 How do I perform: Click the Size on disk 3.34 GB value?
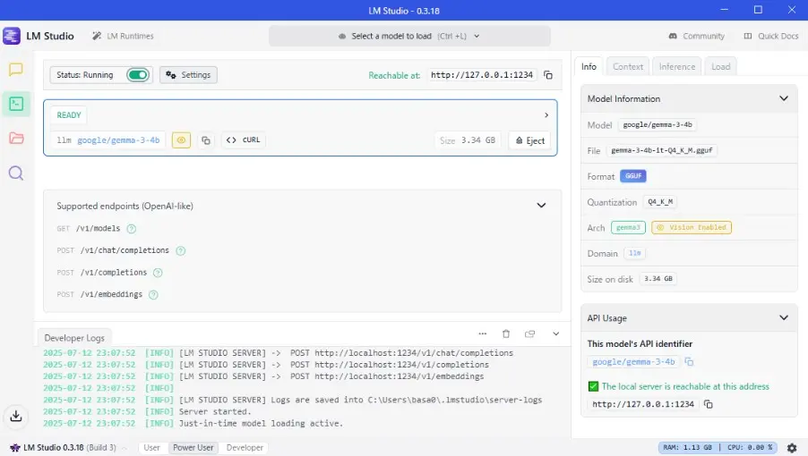[658, 279]
